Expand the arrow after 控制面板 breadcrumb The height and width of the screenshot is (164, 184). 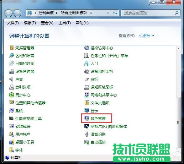[x=57, y=13]
